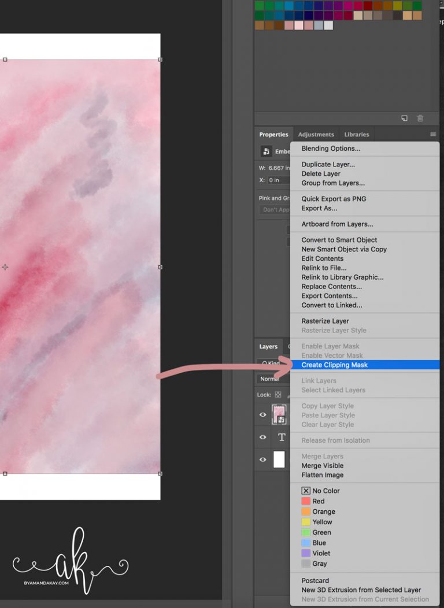Choose New Smart Object via Copy

(x=345, y=249)
